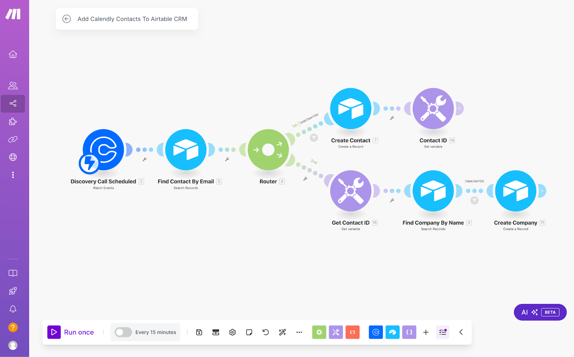The width and height of the screenshot is (574, 357).
Task: Click the Calendly favorite app button
Action: tap(376, 332)
